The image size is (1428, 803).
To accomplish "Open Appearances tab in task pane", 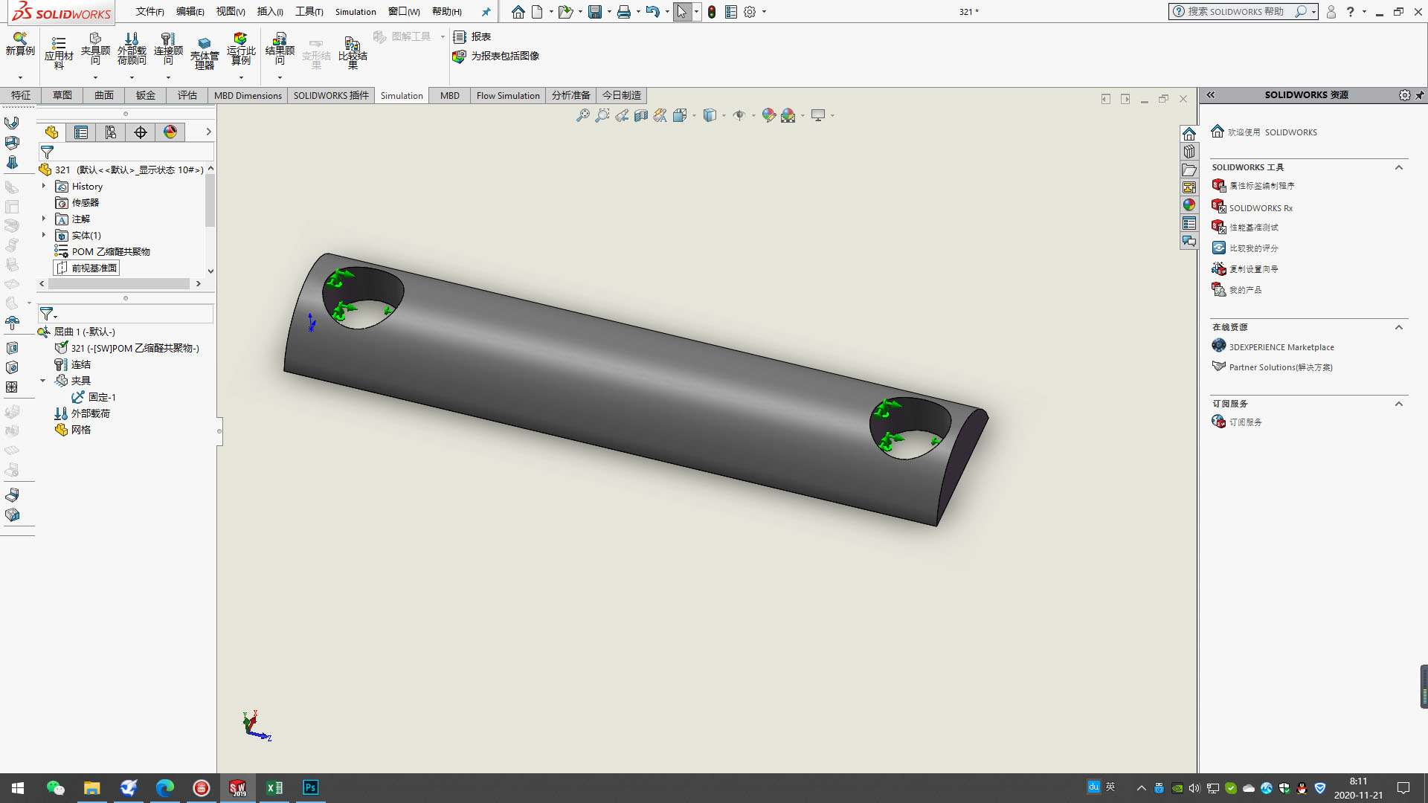I will [x=1189, y=205].
